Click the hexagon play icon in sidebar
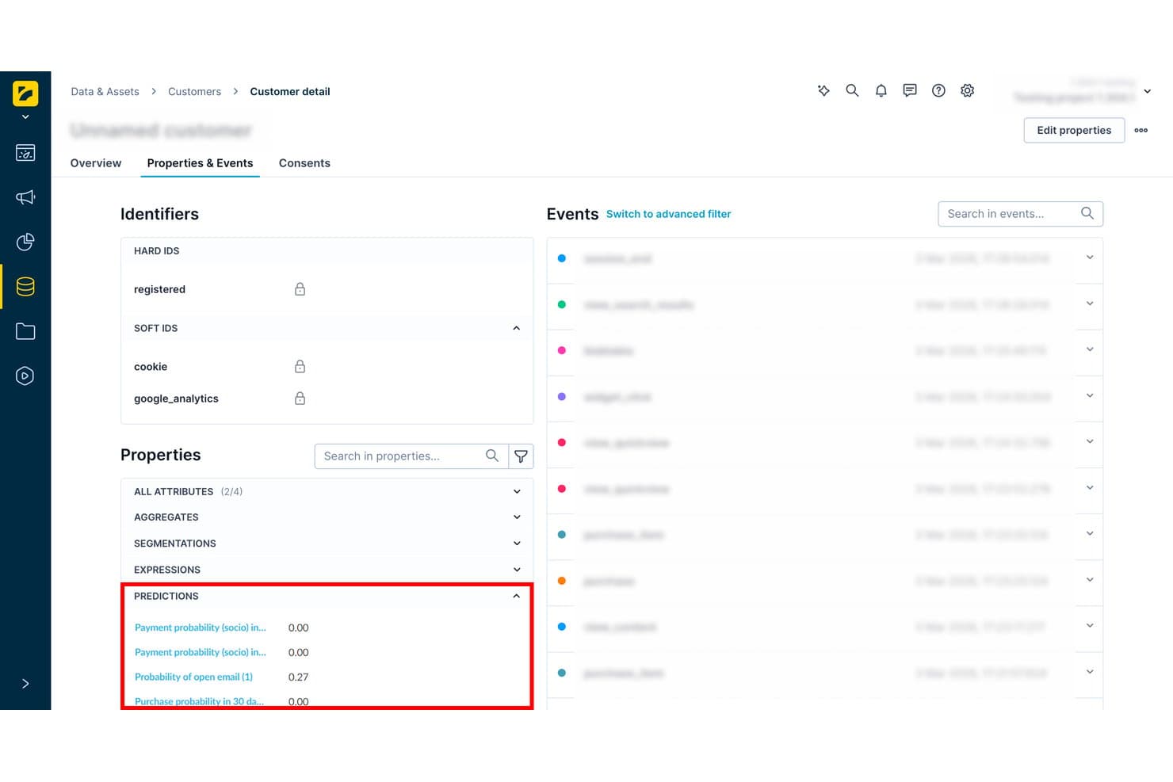This screenshot has height=782, width=1173. [25, 376]
